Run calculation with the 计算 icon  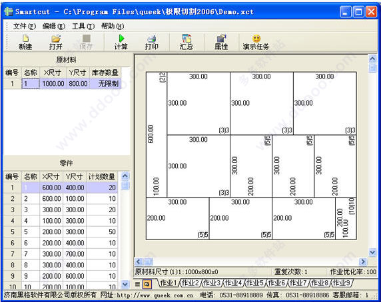[121, 42]
